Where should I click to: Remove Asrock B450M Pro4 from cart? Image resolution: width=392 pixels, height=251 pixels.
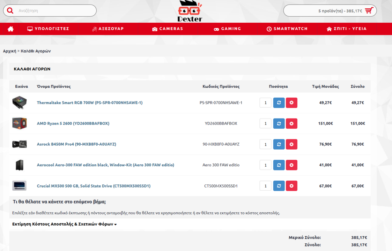[x=291, y=144]
